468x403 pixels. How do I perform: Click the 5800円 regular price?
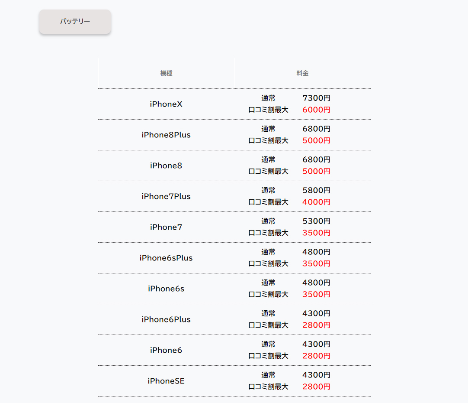316,190
